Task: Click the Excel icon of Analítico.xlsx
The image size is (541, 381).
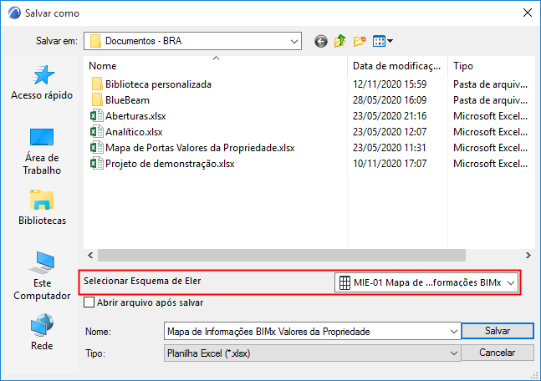Action: point(97,132)
